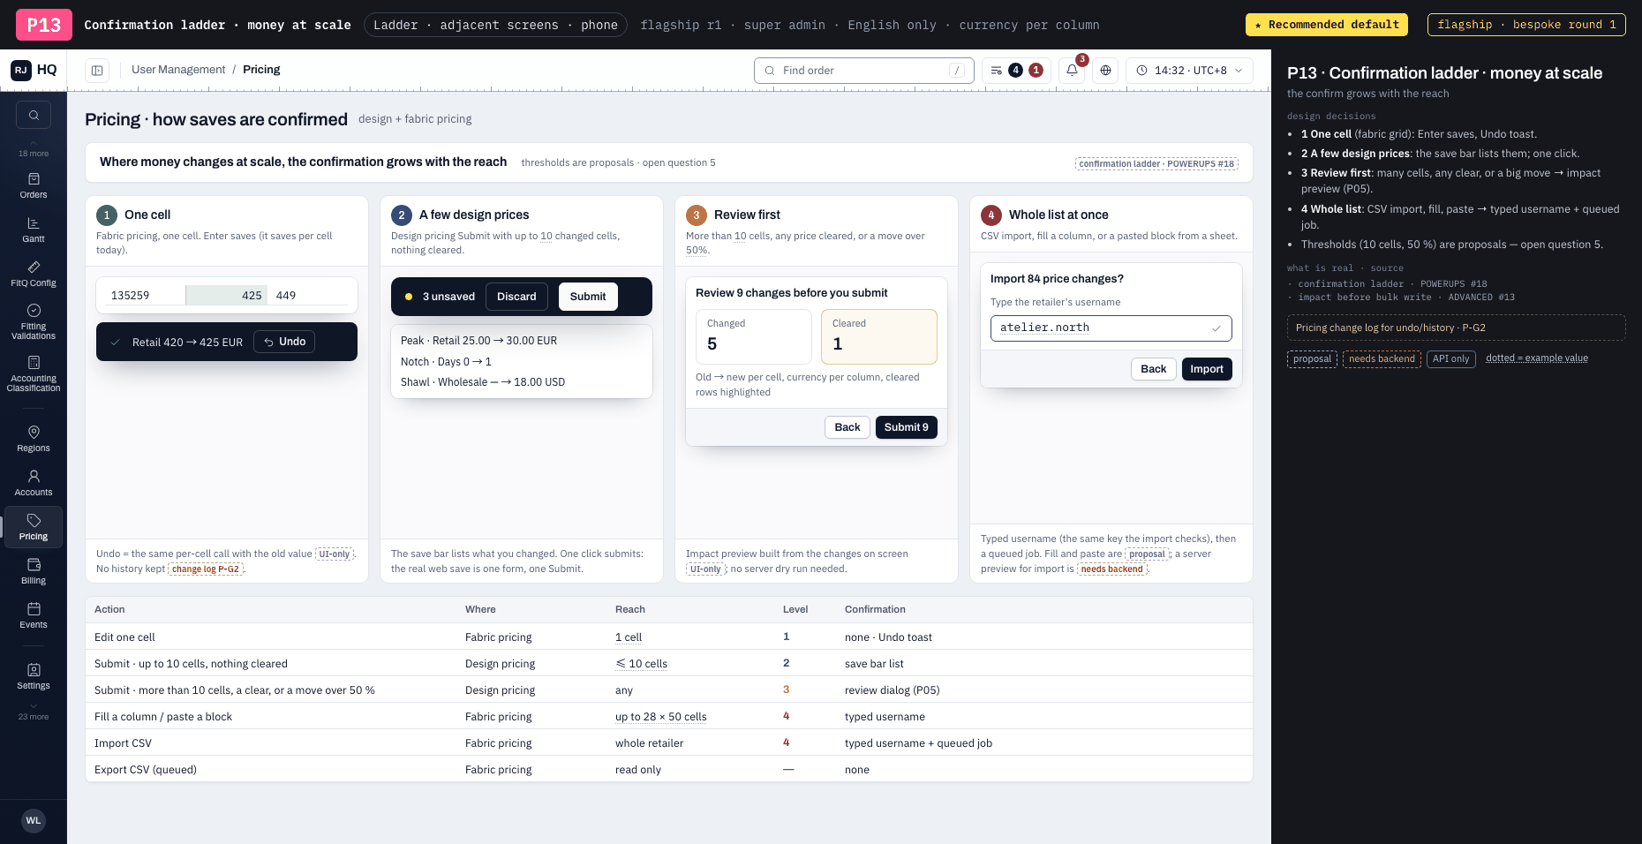
Task: Click Back in the import dialog
Action: click(x=1154, y=369)
